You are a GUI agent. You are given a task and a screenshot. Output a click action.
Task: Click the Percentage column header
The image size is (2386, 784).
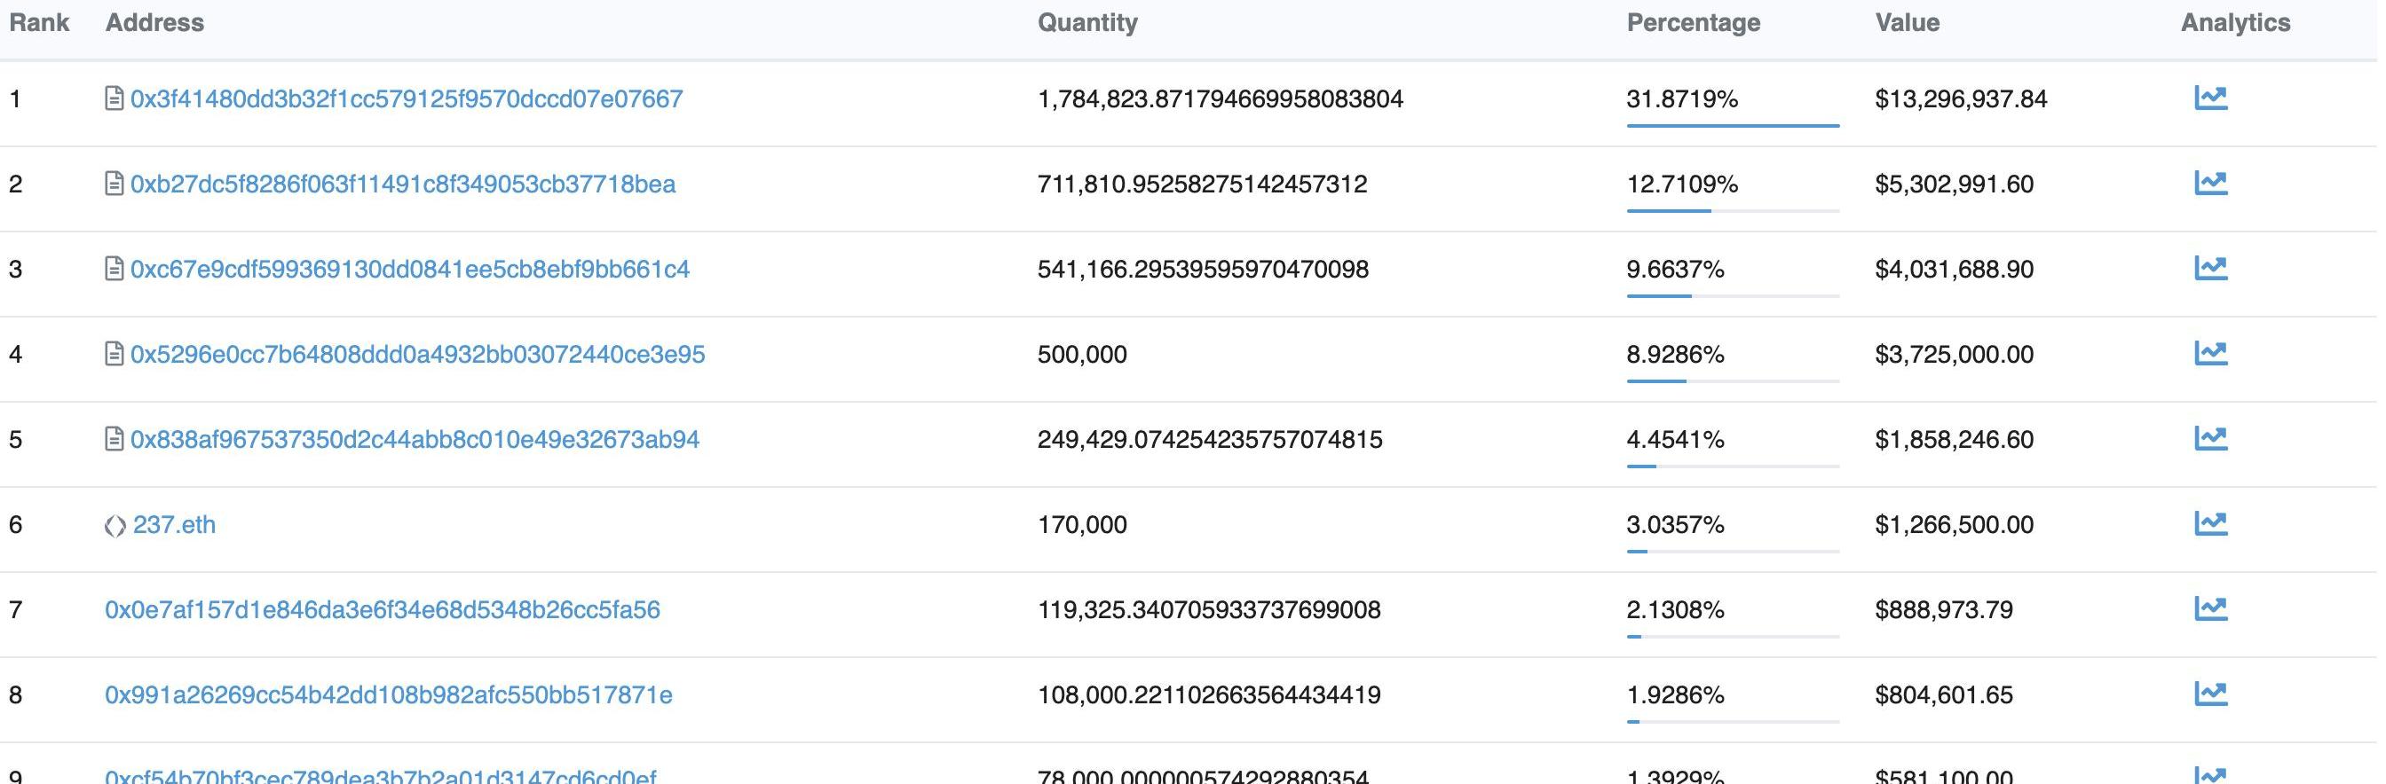(1693, 23)
